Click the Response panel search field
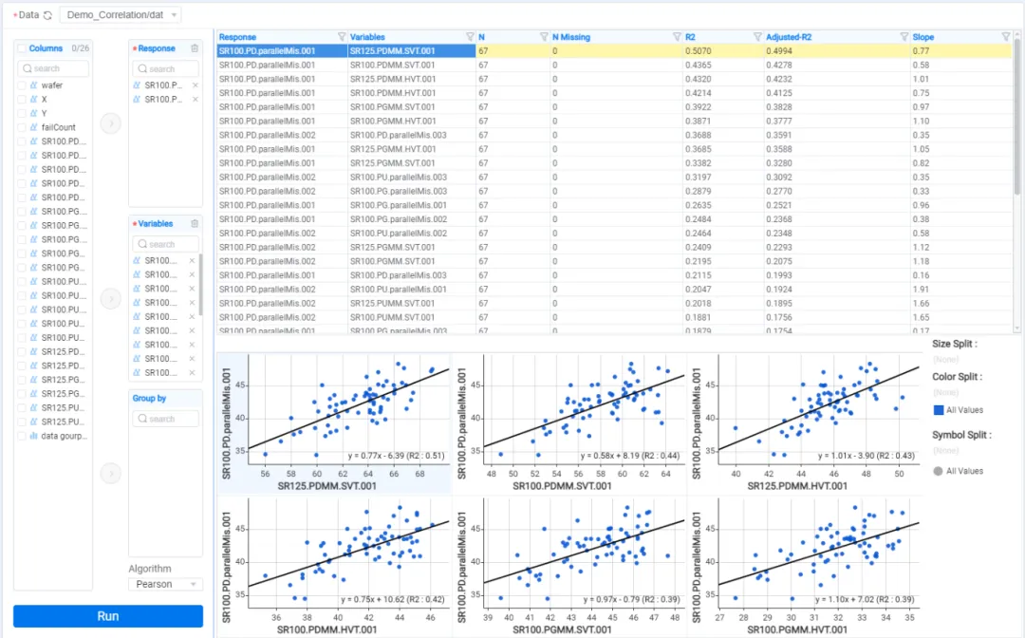The image size is (1025, 638). click(x=165, y=68)
